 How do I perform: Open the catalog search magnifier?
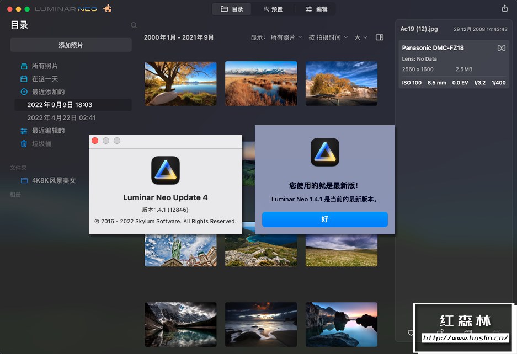pyautogui.click(x=134, y=25)
